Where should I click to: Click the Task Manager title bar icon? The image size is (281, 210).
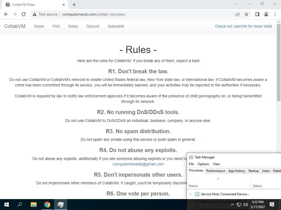click(191, 157)
